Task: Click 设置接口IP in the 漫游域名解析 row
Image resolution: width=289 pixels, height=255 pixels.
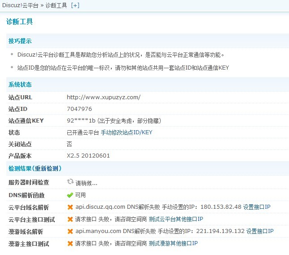Action: tap(259, 231)
